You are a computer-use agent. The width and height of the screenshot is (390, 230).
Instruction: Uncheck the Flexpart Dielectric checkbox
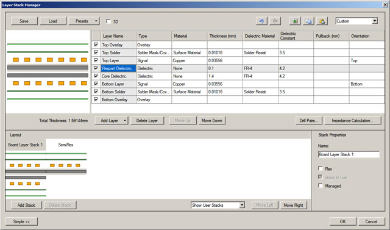96,68
